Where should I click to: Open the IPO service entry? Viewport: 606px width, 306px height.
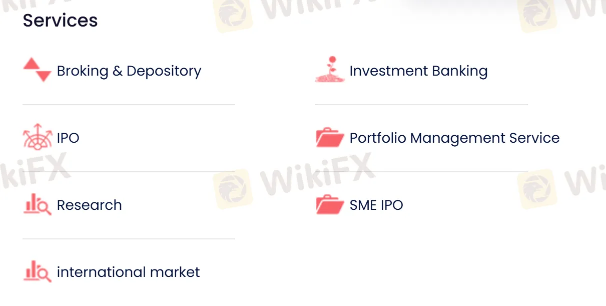69,137
